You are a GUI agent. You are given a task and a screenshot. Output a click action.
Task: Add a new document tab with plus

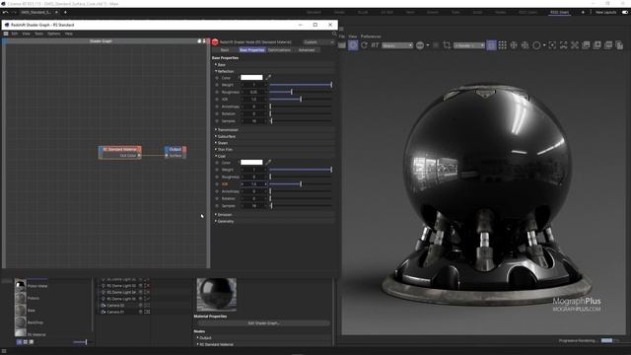click(x=65, y=13)
